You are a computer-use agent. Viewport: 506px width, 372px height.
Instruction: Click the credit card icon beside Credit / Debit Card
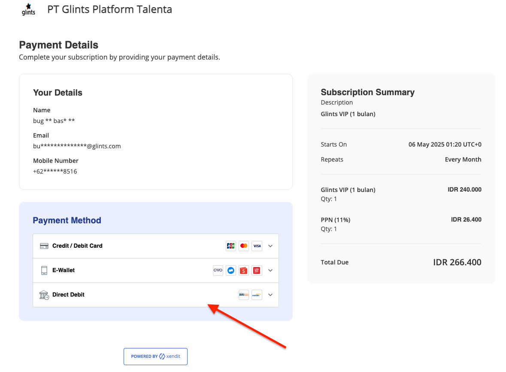point(44,246)
